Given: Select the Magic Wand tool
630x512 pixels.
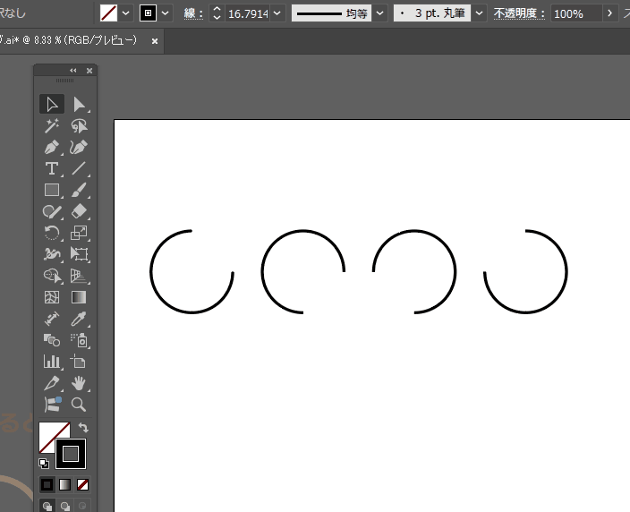Looking at the screenshot, I should click(52, 126).
